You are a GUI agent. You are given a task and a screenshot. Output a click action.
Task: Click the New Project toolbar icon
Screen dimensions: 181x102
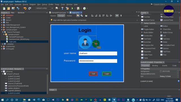(8, 8)
